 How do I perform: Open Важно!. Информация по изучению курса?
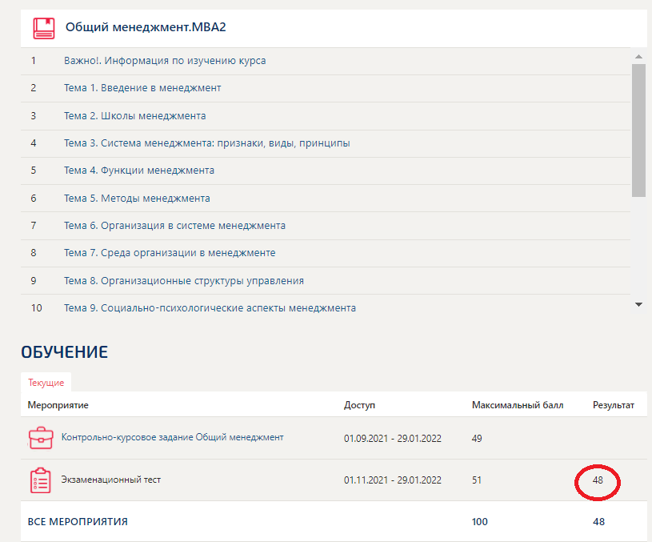(x=165, y=61)
